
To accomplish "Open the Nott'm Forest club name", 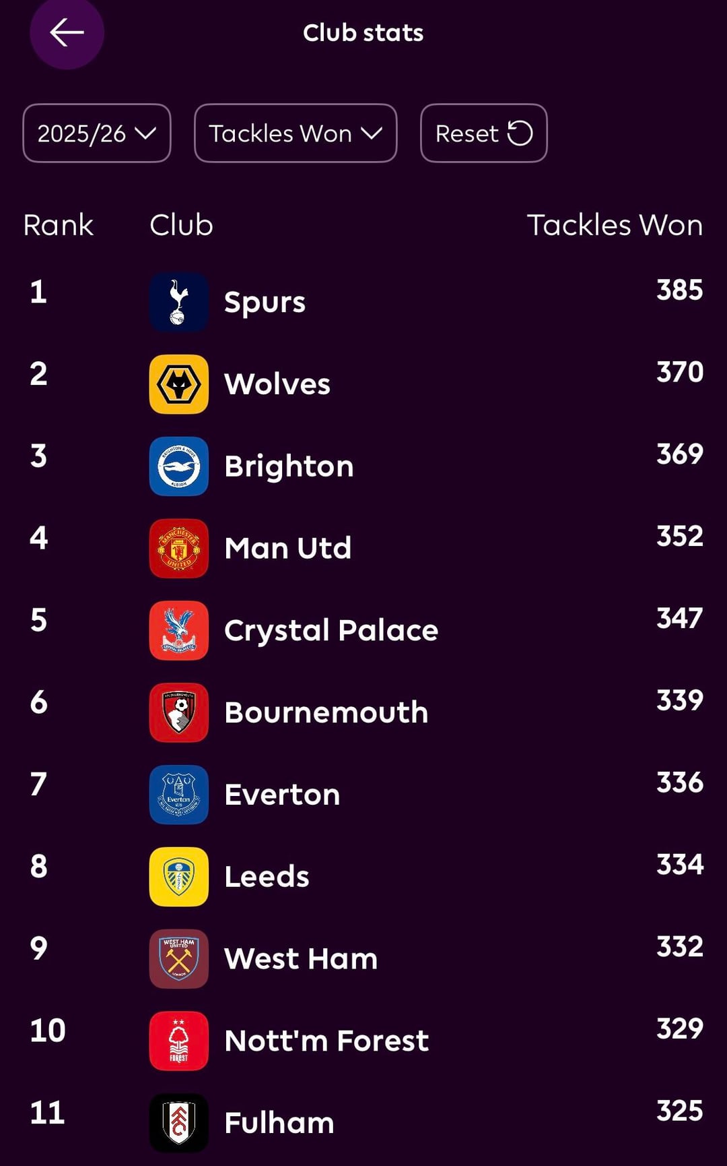I will coord(326,1041).
